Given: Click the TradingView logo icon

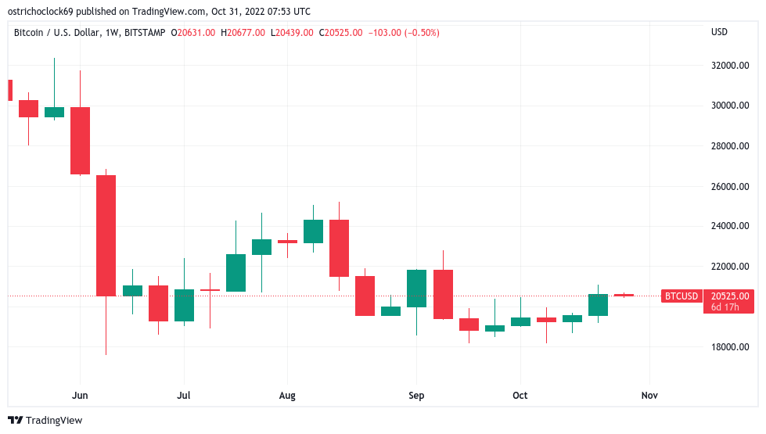Looking at the screenshot, I should (x=15, y=421).
